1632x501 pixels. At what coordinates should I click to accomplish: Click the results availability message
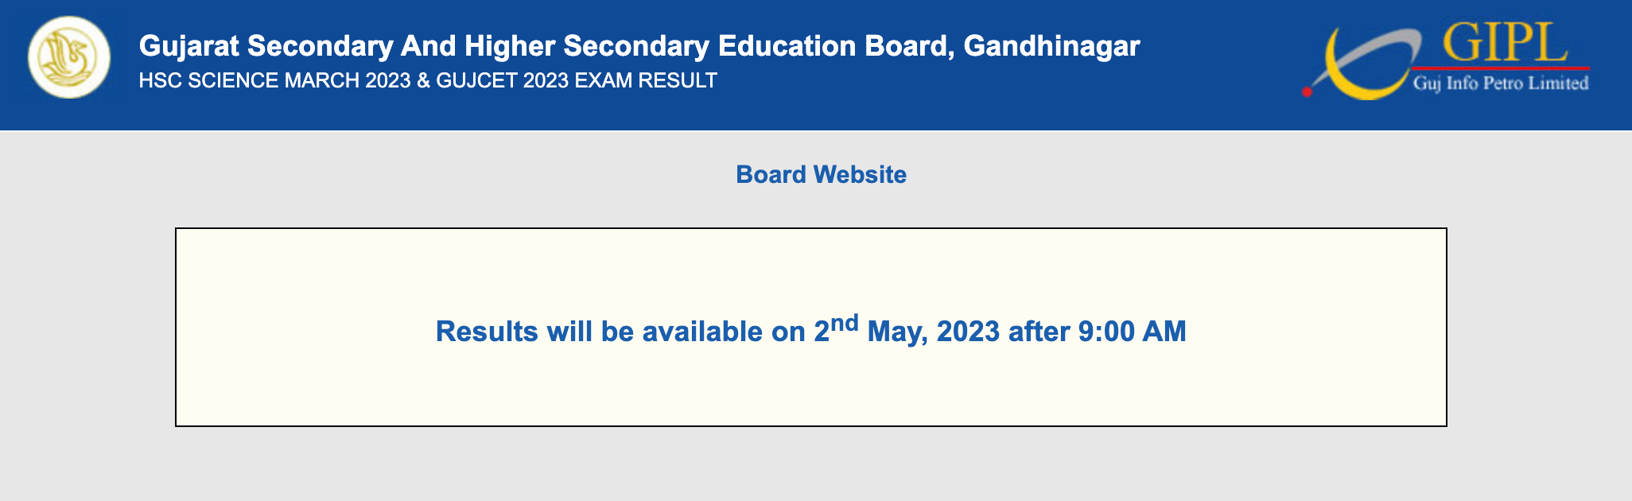point(810,329)
